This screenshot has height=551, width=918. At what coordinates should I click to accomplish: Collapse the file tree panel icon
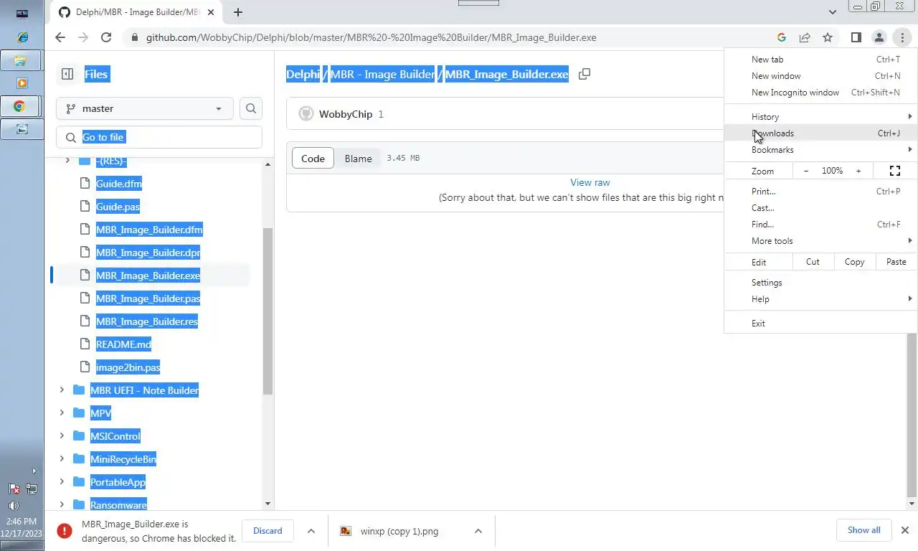click(x=67, y=74)
